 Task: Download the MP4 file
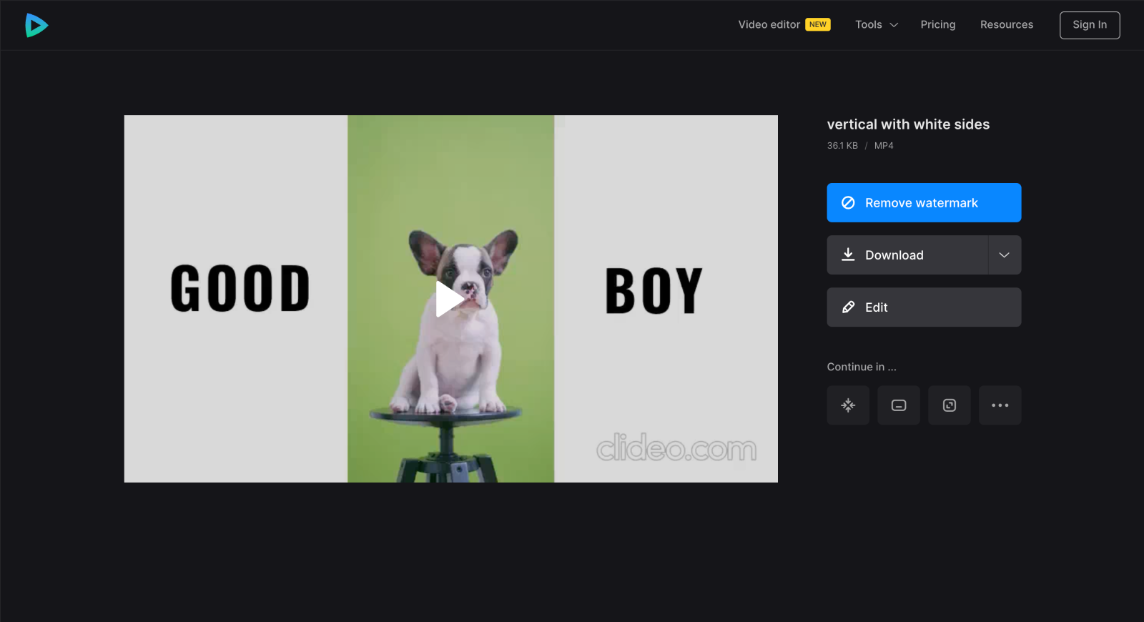907,255
